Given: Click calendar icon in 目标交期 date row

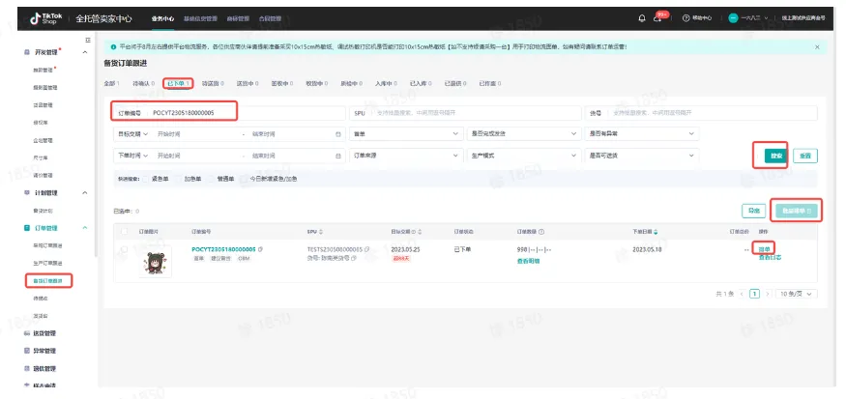Looking at the screenshot, I should click(338, 133).
